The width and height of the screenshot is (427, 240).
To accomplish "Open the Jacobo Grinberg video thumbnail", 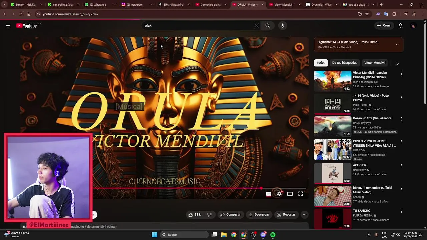I will pos(333,81).
